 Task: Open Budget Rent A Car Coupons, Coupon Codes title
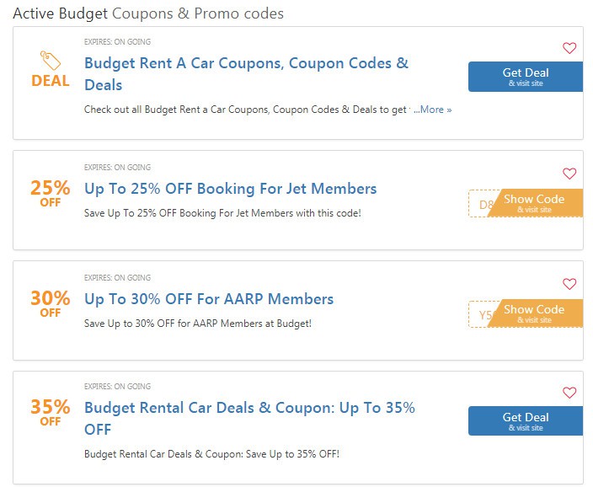click(x=246, y=74)
